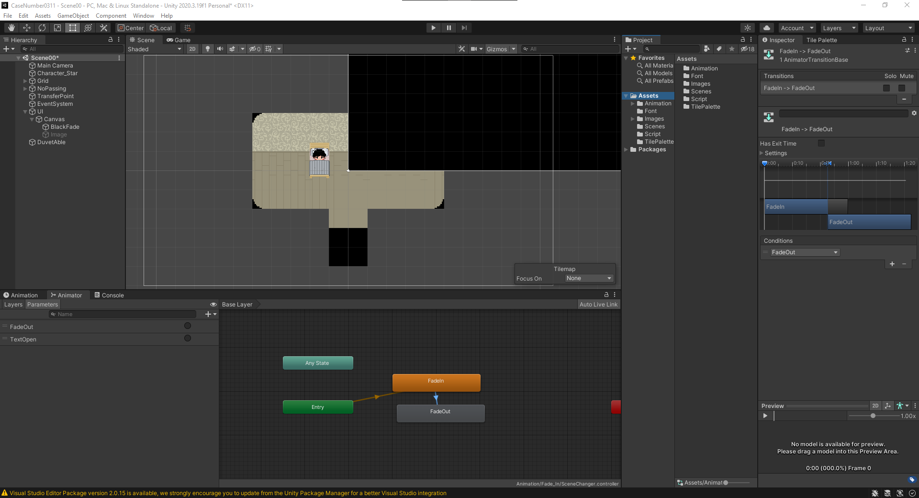Toggle Solo for FadeIn -> FadeOut transition

pyautogui.click(x=886, y=88)
